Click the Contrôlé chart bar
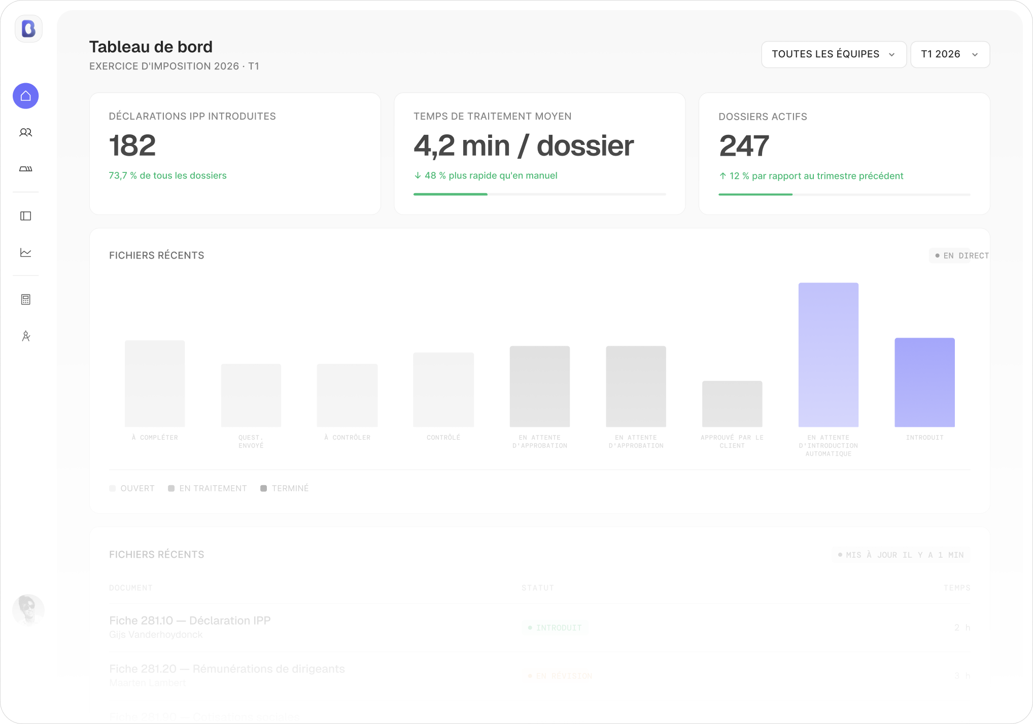 coord(443,390)
